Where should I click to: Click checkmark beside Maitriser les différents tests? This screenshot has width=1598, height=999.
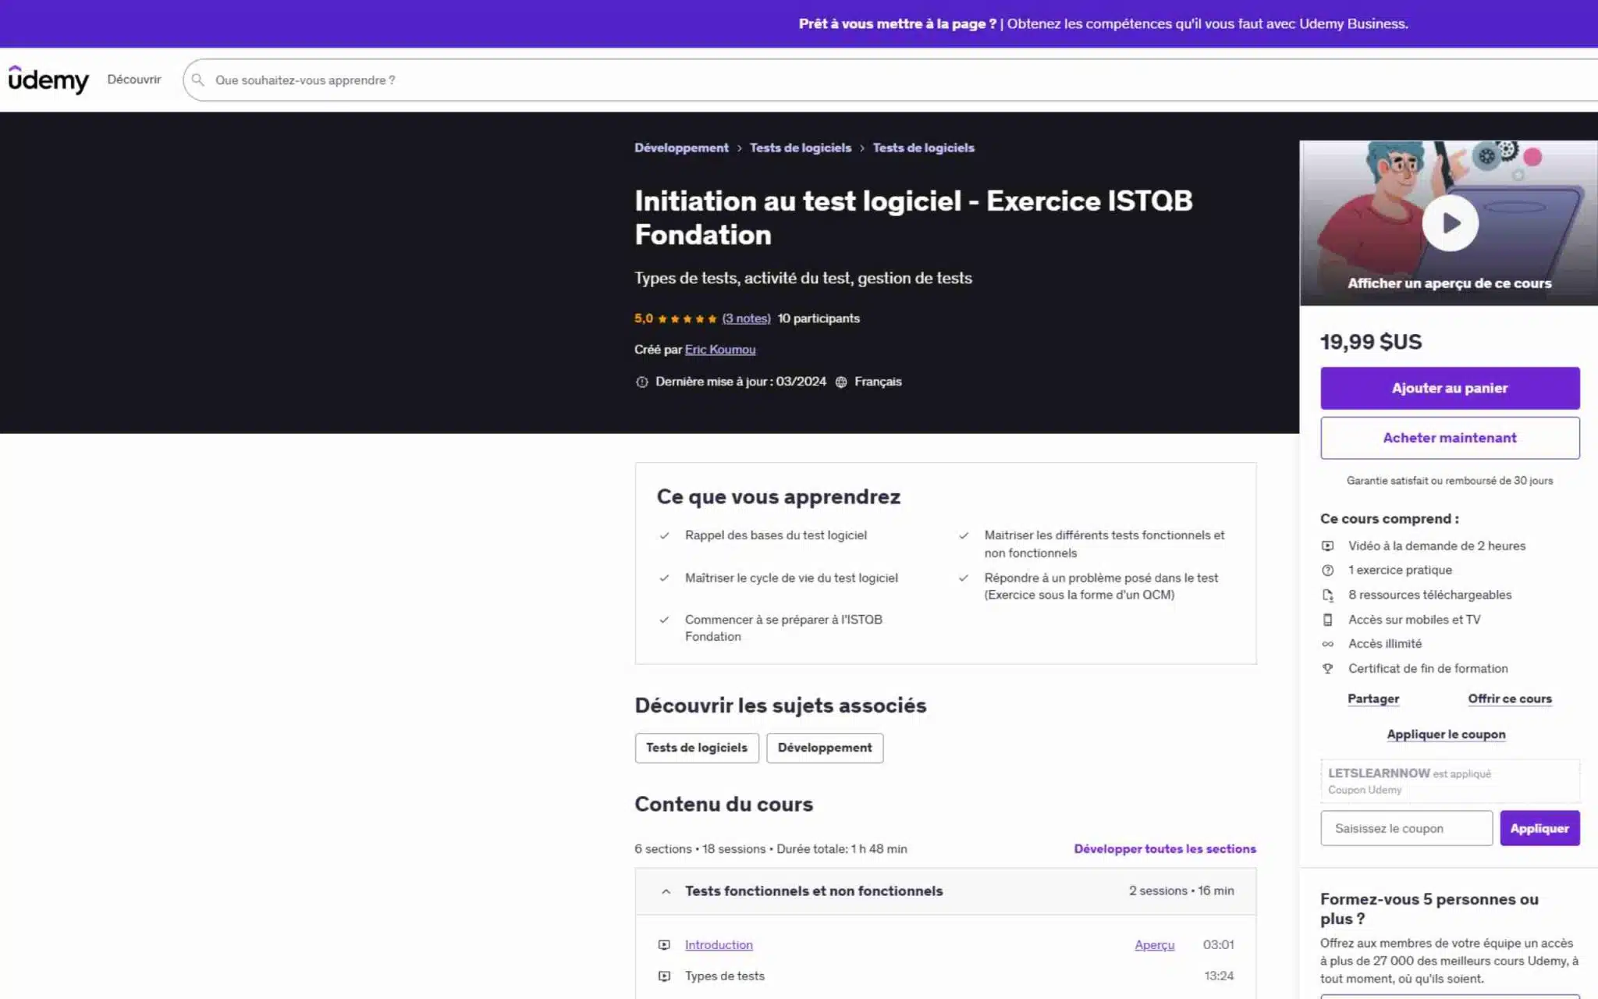tap(964, 535)
